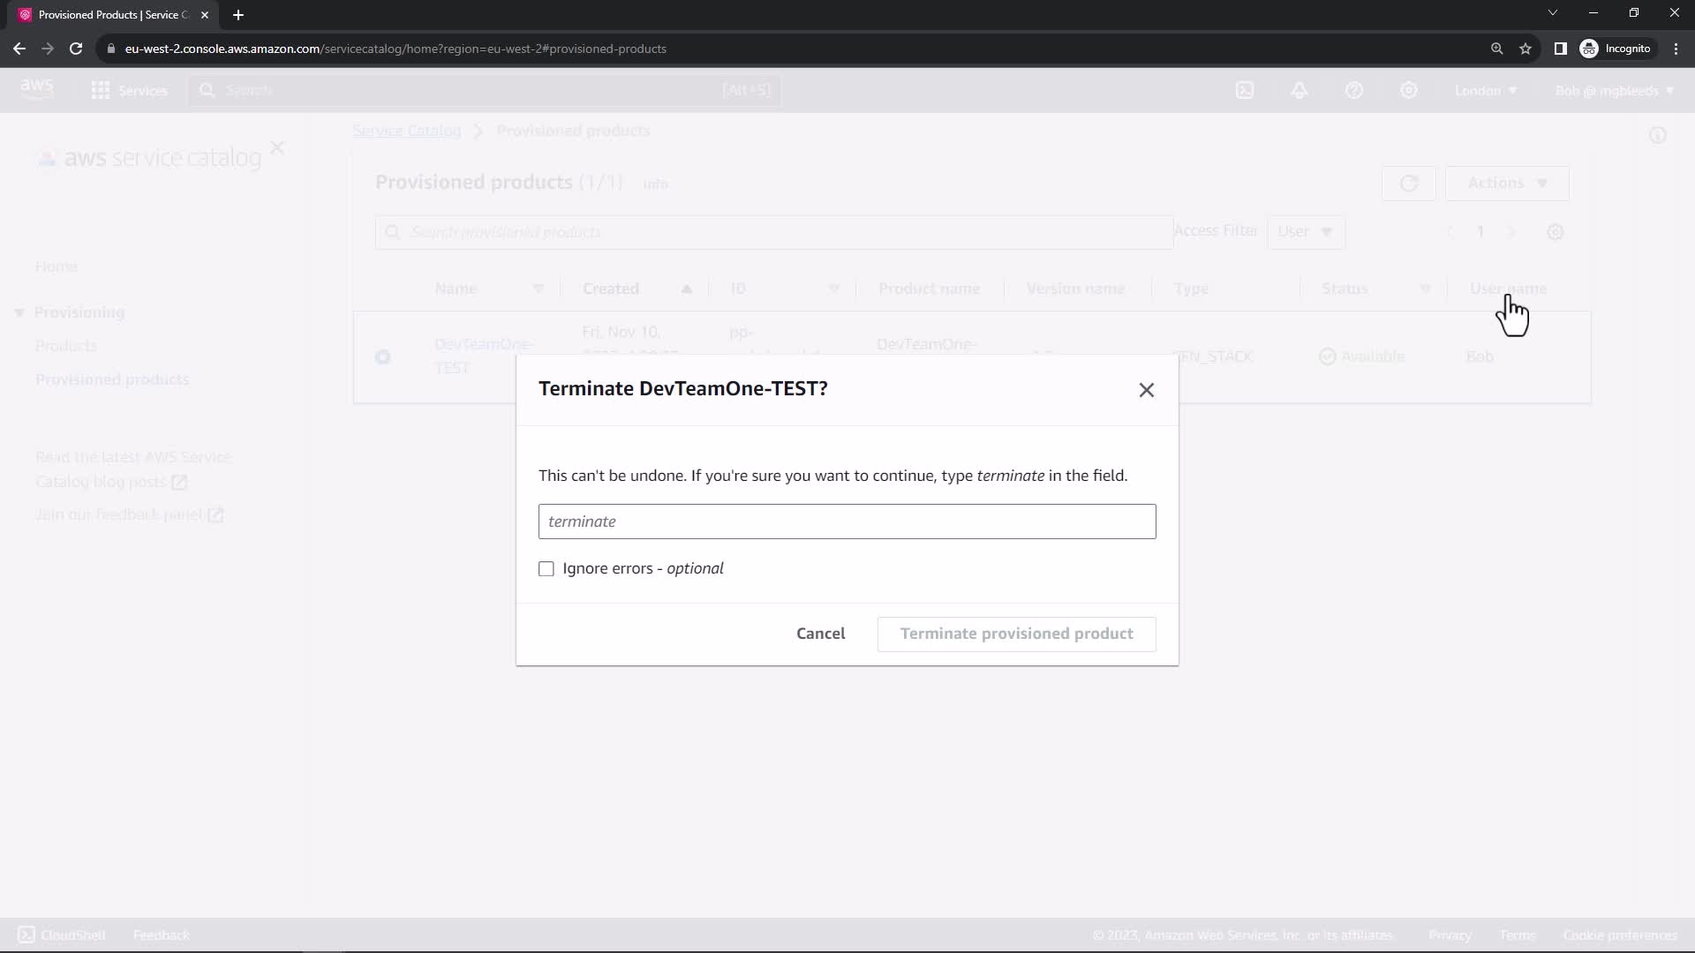The image size is (1695, 953).
Task: Open the table preferences gear icon
Action: (x=1556, y=232)
